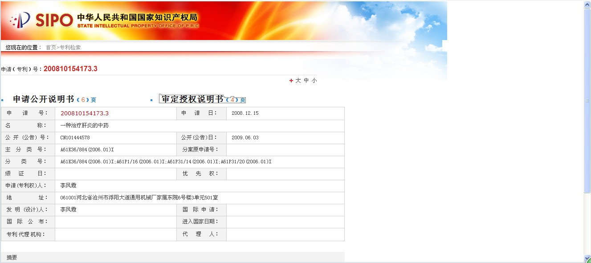The image size is (591, 263).
Task: Click the 摘要 section header
Action: click(x=12, y=257)
